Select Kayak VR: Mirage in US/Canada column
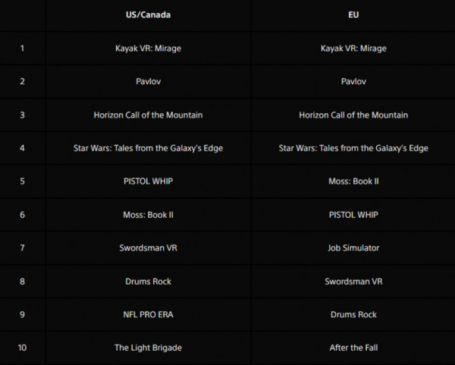Image resolution: width=455 pixels, height=365 pixels. point(148,49)
